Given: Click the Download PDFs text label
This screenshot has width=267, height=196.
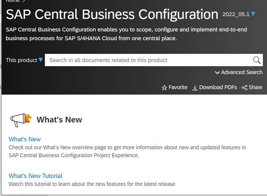Looking at the screenshot, I should tap(218, 87).
